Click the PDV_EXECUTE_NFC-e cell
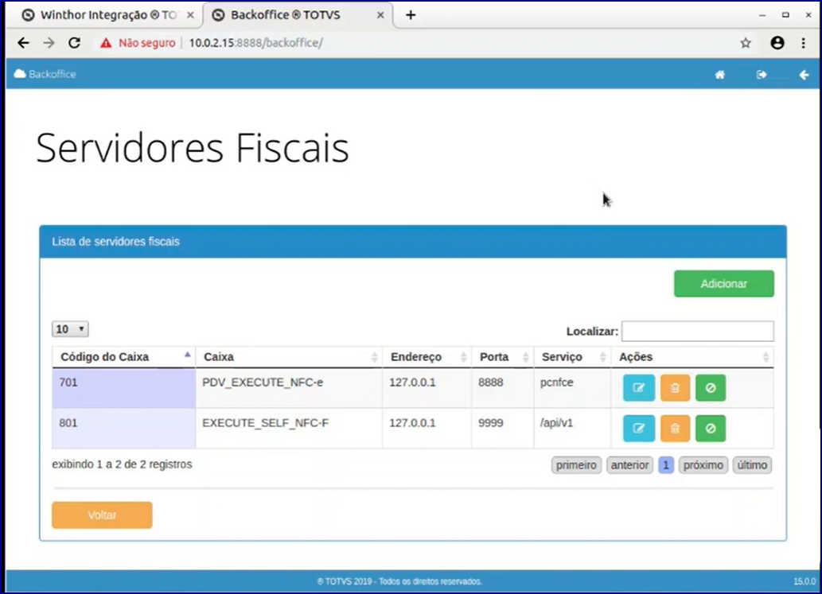This screenshot has height=594, width=822. [289, 388]
